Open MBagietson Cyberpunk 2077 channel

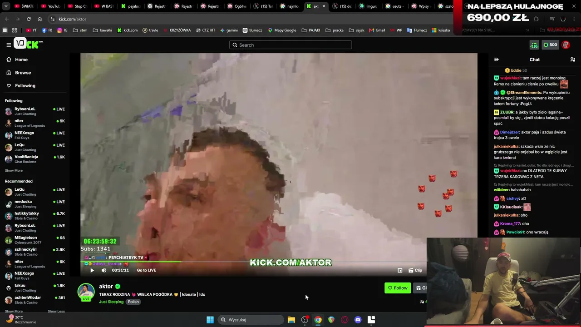(x=35, y=240)
